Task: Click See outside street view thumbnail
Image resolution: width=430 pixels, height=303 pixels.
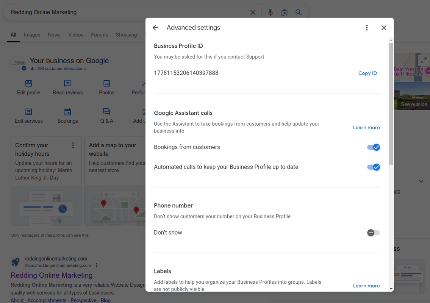Action: [412, 96]
